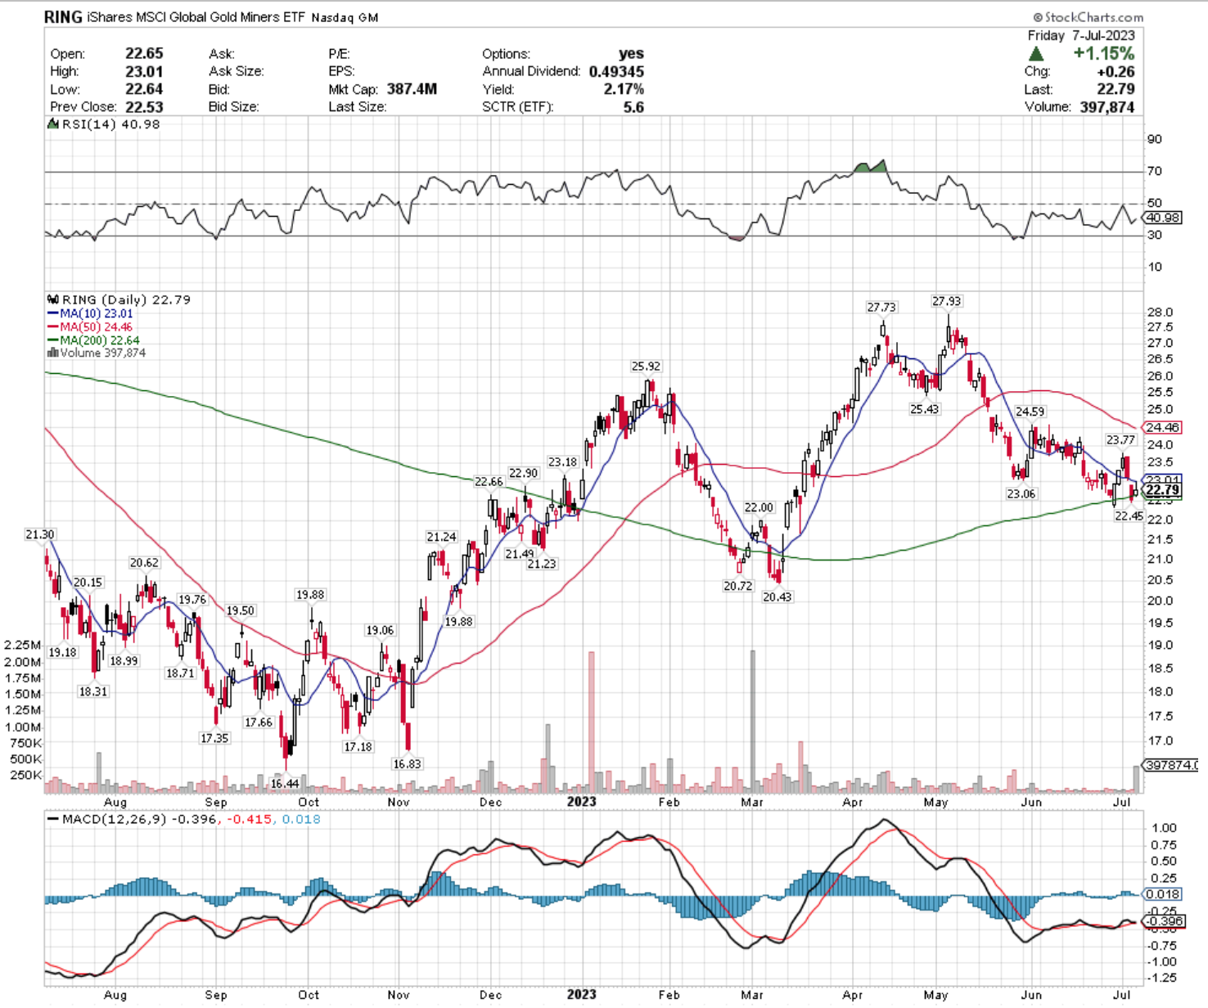Image resolution: width=1208 pixels, height=1008 pixels.
Task: Click the 2023 year label under volume
Action: coord(581,802)
